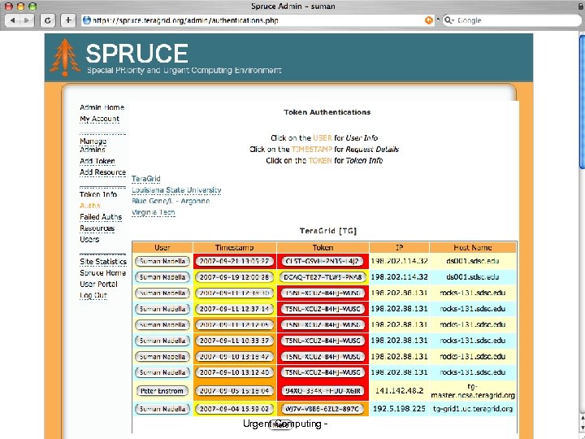Select the Auths sidebar item
This screenshot has width=585, height=439.
click(x=89, y=206)
